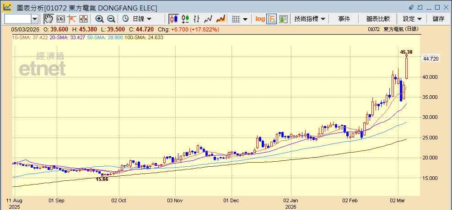Image resolution: width=452 pixels, height=210 pixels.
Task: Click the chart analysis app icon
Action: [x=7, y=7]
